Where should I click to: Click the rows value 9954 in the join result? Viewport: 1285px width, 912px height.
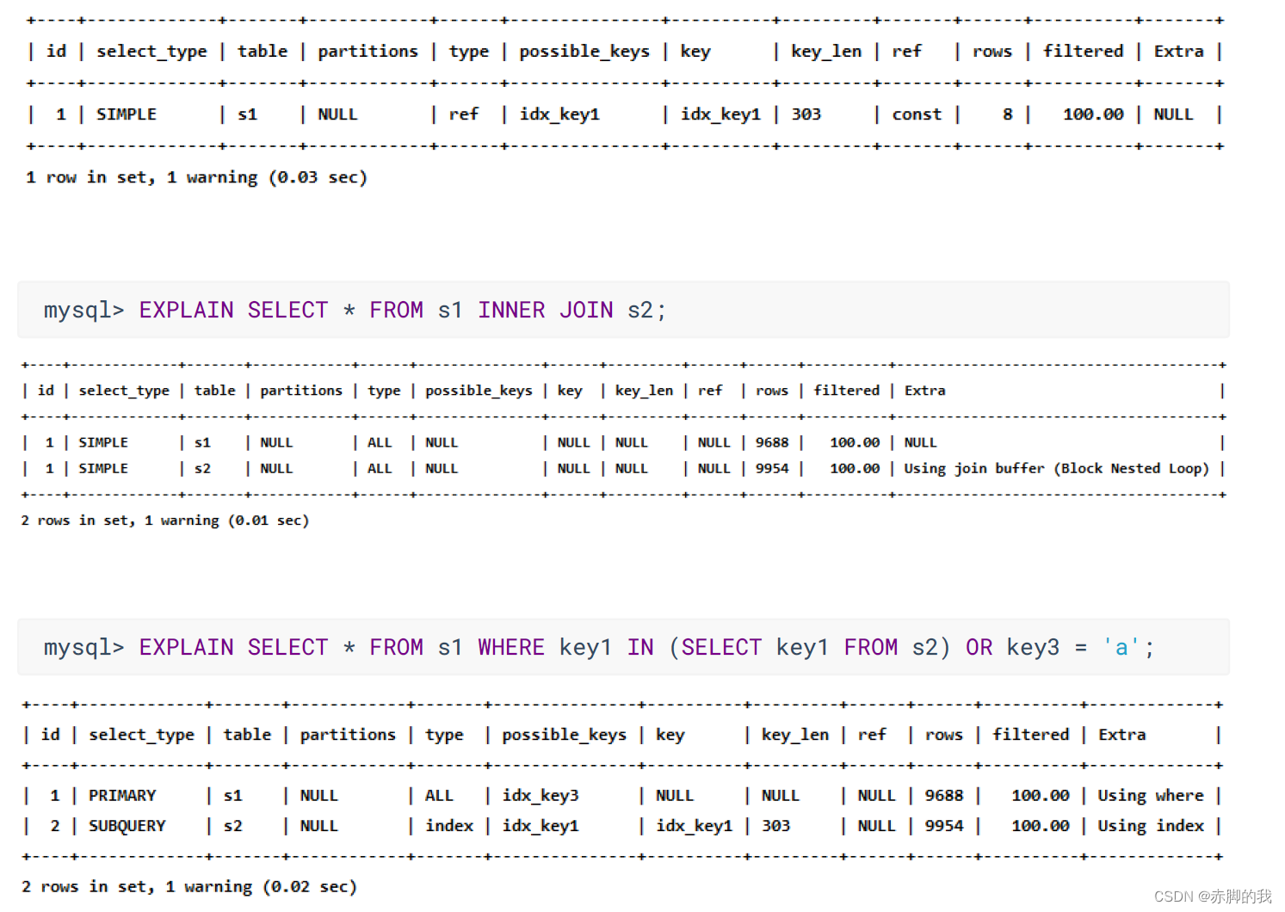pos(772,468)
